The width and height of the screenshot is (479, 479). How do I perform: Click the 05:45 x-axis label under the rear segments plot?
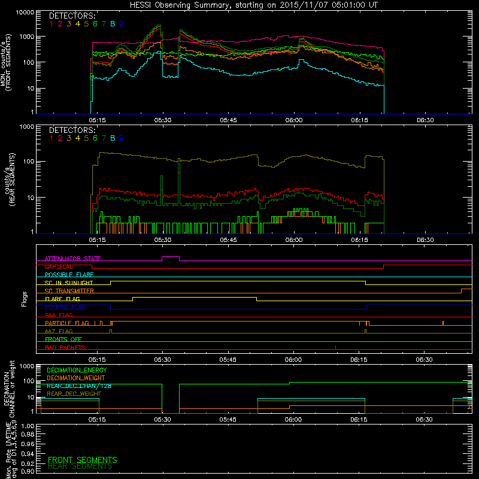tap(228, 240)
